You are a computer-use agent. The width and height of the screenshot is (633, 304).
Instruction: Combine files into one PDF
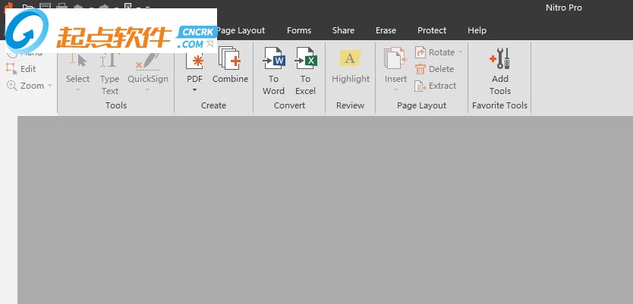(230, 66)
